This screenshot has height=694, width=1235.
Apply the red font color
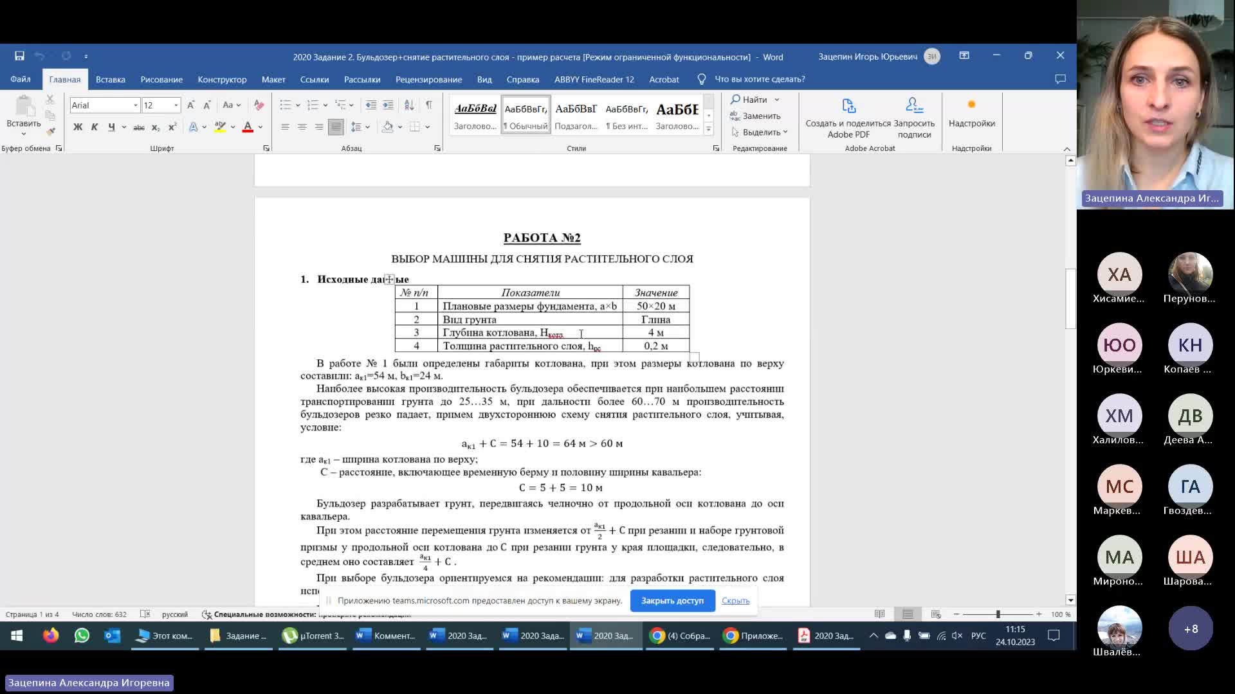(x=248, y=127)
